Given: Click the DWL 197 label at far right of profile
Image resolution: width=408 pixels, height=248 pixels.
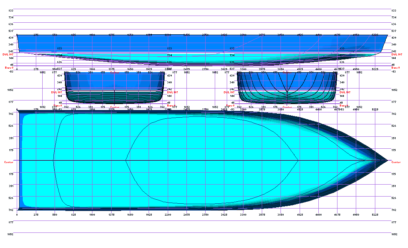Looking at the screenshot, I should click(397, 55).
